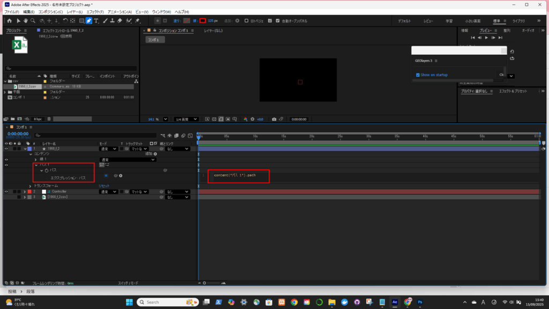Select the Pen tool in the toolbar
Image resolution: width=549 pixels, height=309 pixels.
(x=88, y=21)
